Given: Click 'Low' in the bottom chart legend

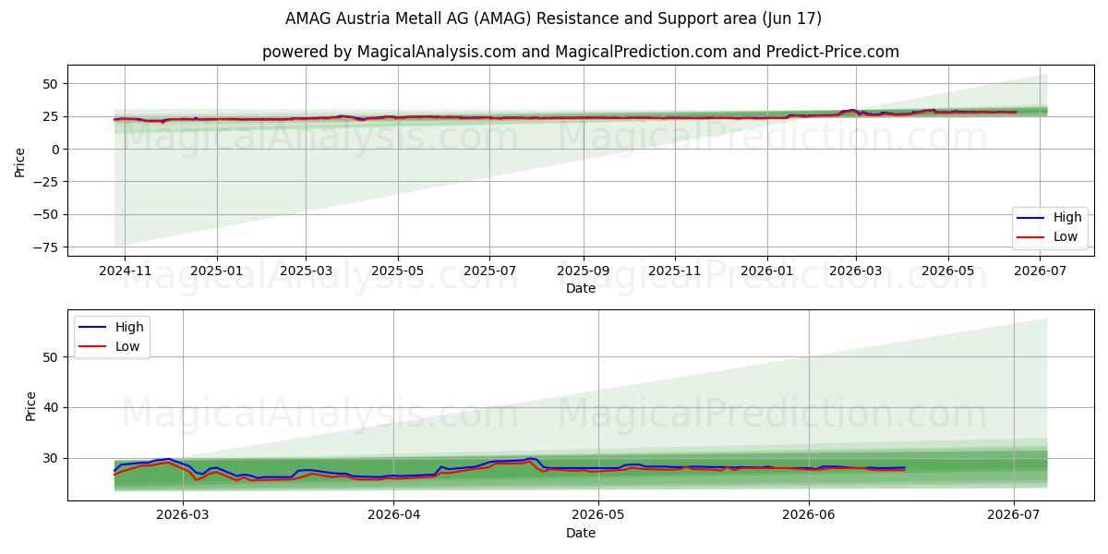Looking at the screenshot, I should click(x=128, y=346).
